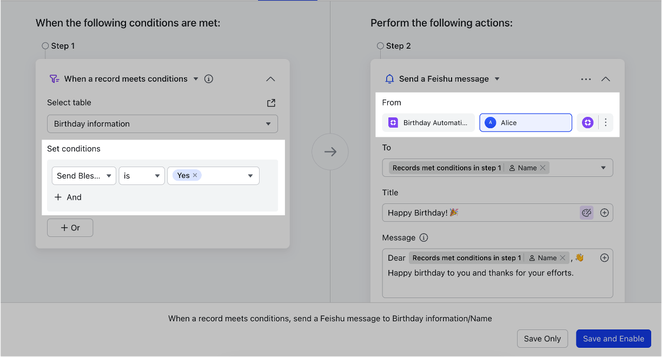Viewport: 662px width, 357px height.
Task: Click the info icon beside trigger name
Action: 209,79
